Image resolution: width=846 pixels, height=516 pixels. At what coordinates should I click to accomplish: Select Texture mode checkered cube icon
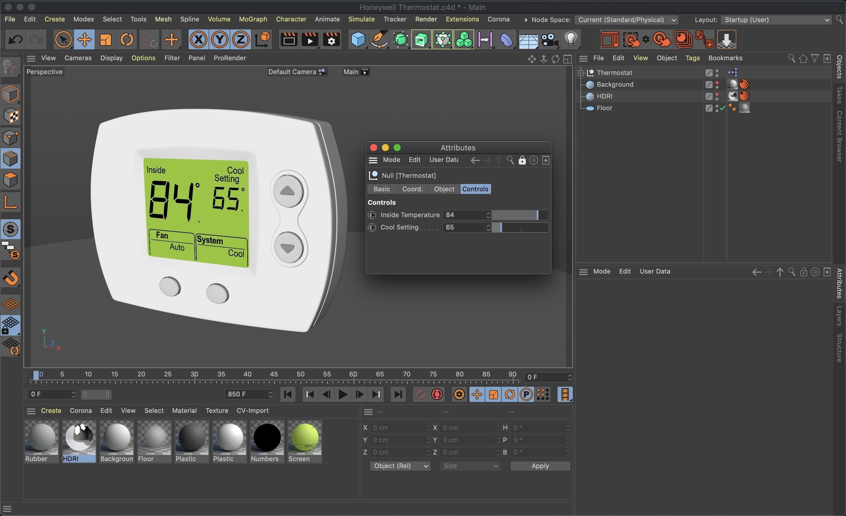11,116
